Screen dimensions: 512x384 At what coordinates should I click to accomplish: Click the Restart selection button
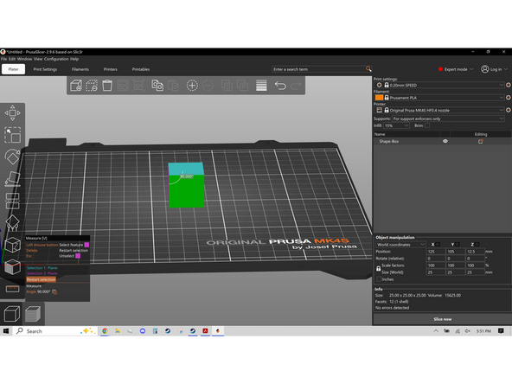(42, 279)
